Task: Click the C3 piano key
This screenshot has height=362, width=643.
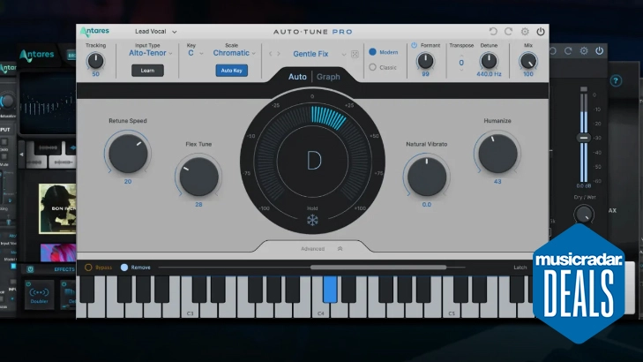Action: [190, 310]
